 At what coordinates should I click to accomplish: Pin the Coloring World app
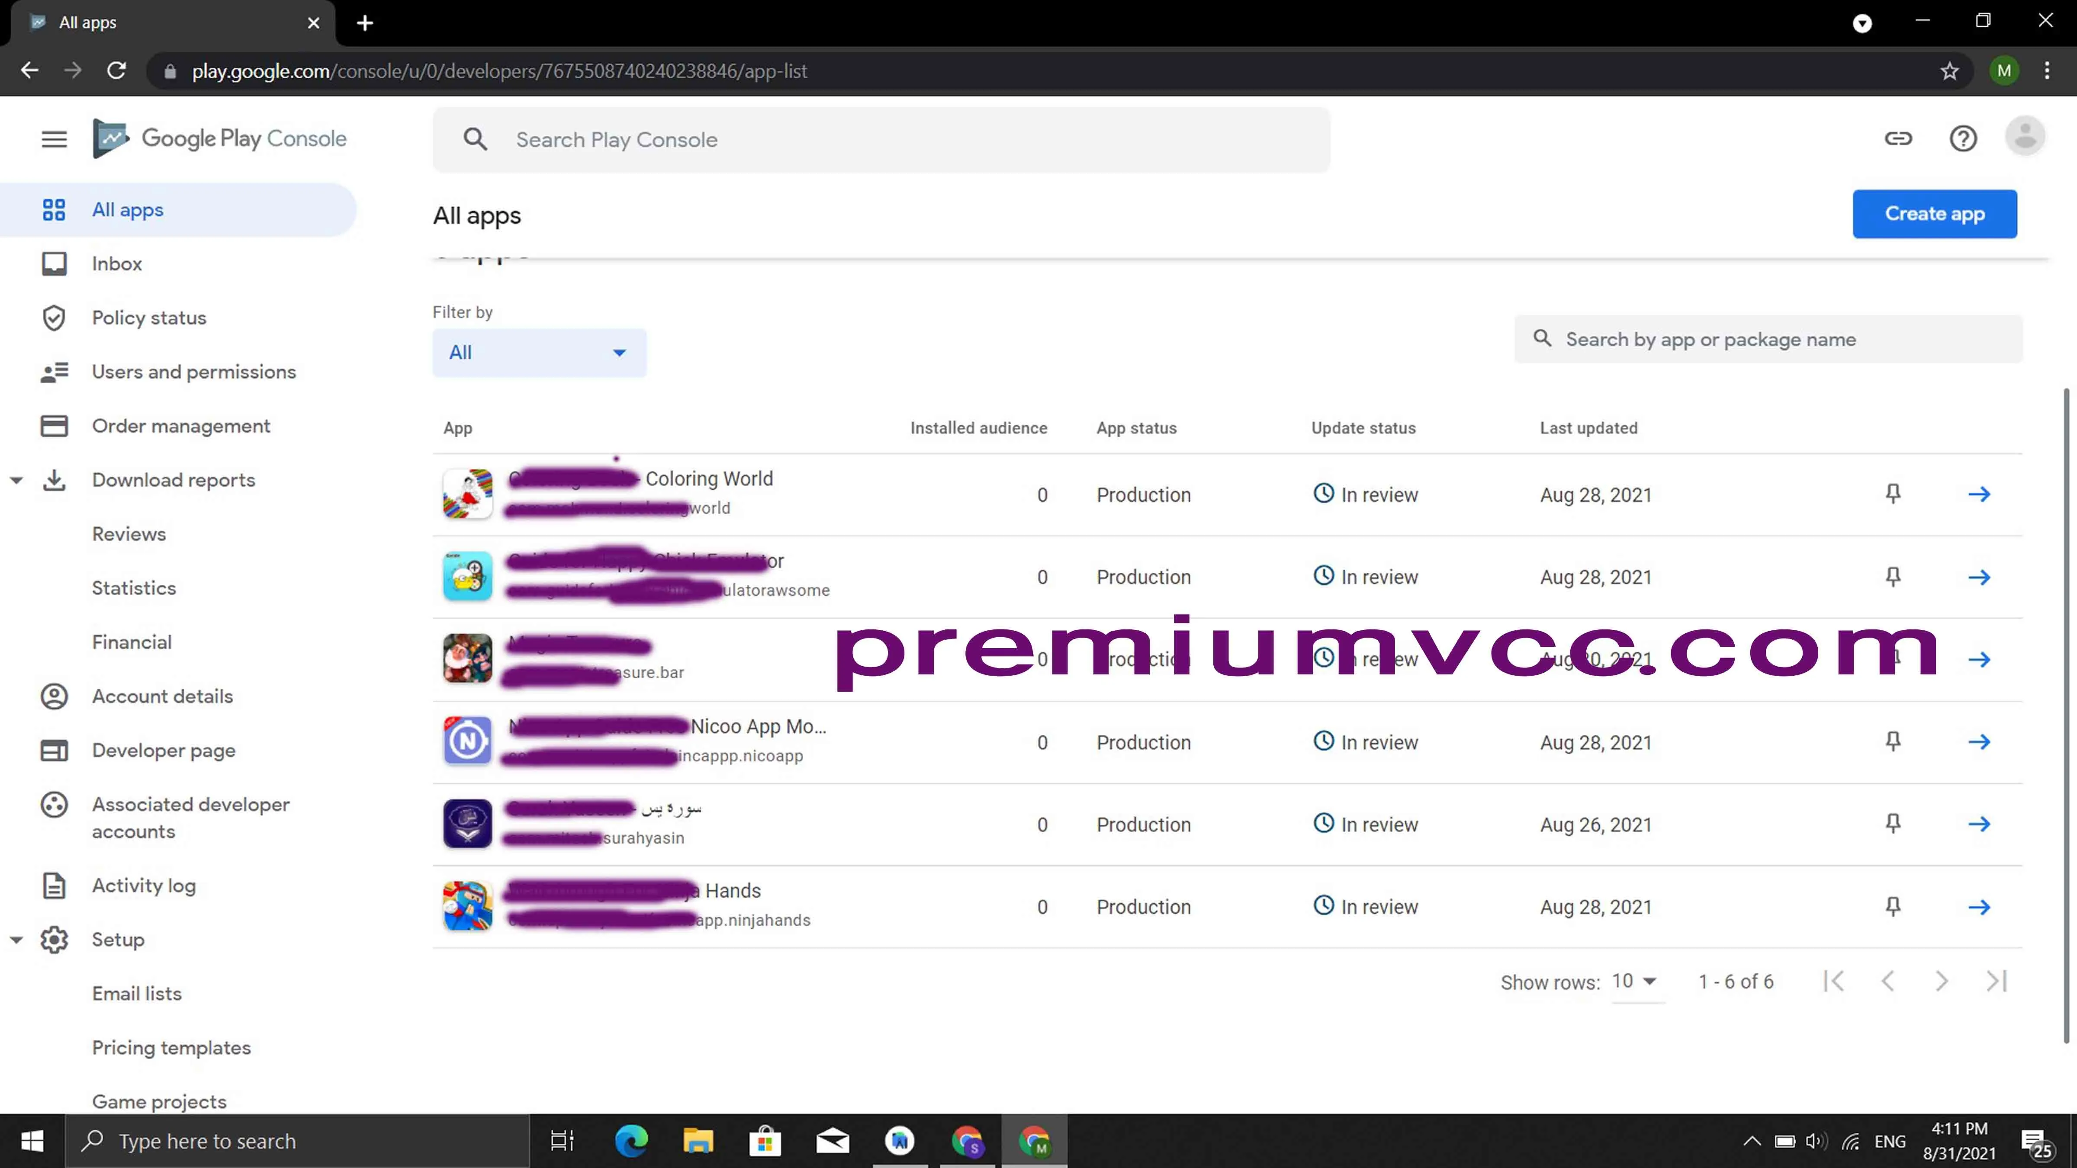pos(1893,493)
